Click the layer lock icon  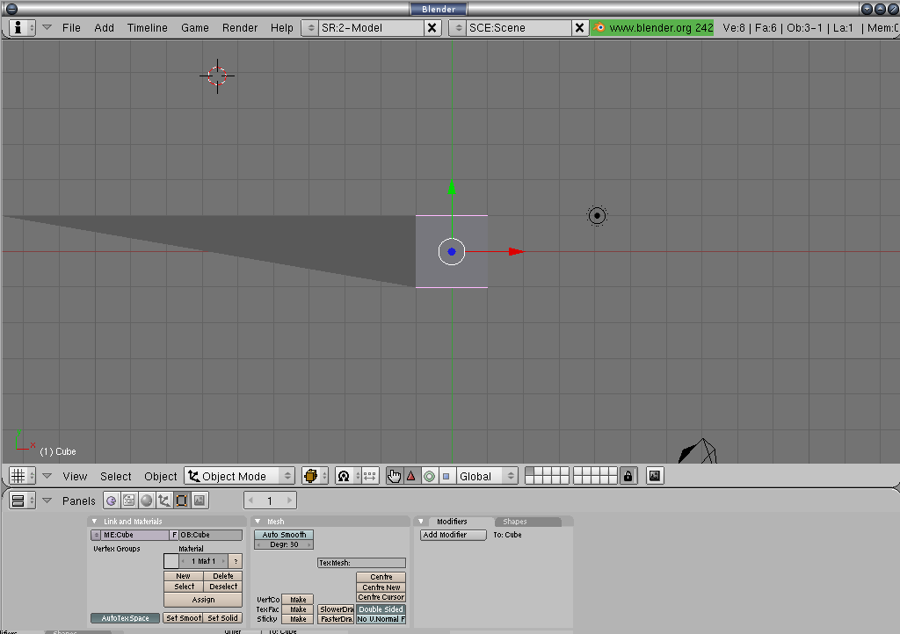628,476
